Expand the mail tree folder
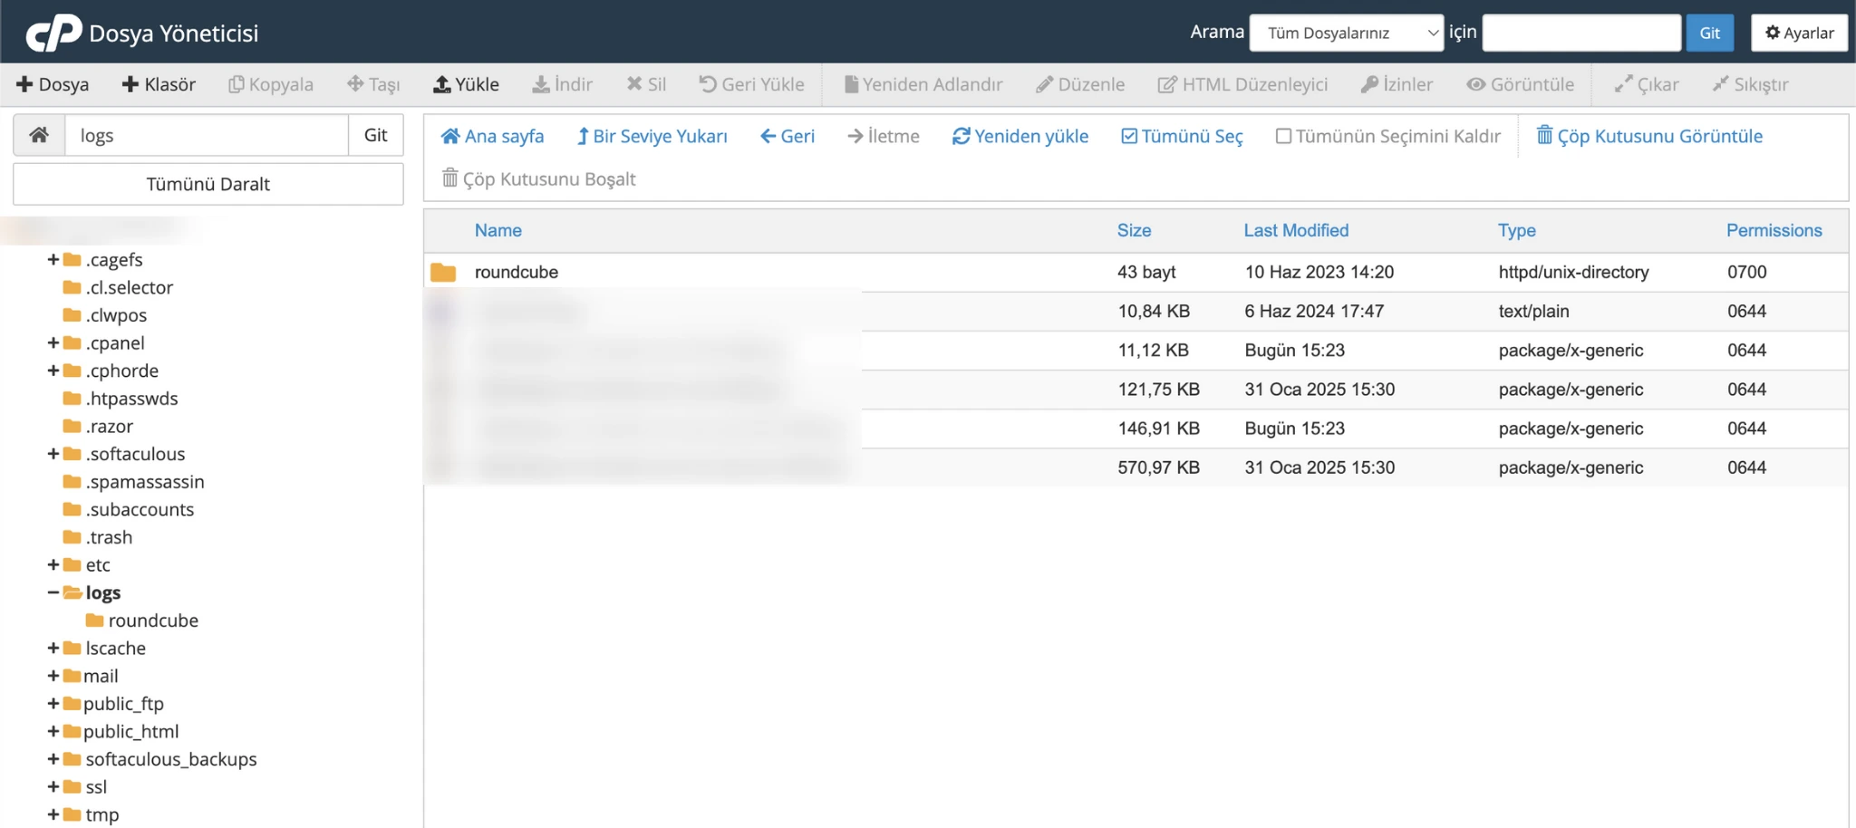1856x828 pixels. coord(53,676)
